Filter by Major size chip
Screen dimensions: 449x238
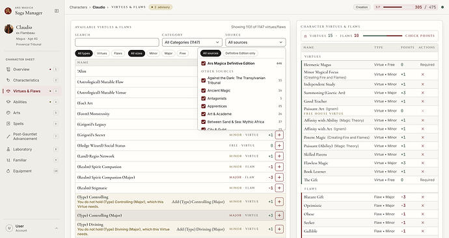click(169, 53)
